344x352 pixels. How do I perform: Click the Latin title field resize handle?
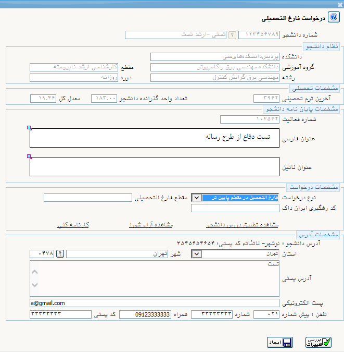click(x=29, y=156)
